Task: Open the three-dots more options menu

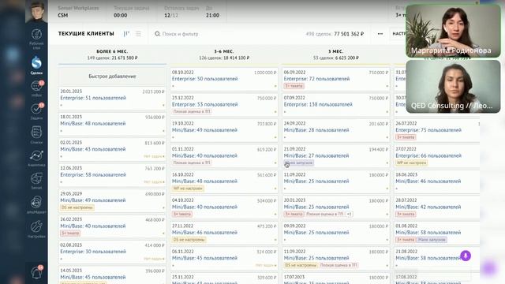Action: pos(380,33)
